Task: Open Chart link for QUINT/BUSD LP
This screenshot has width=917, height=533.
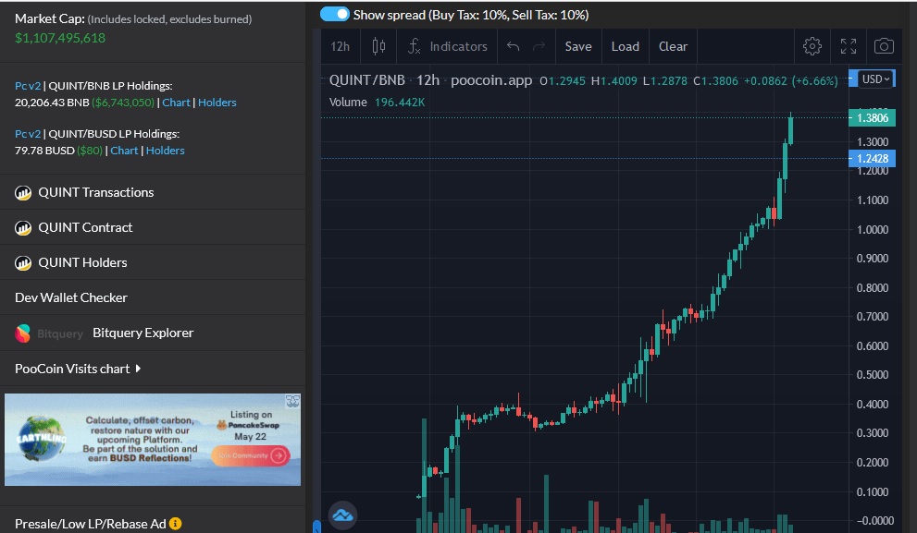Action: 124,151
